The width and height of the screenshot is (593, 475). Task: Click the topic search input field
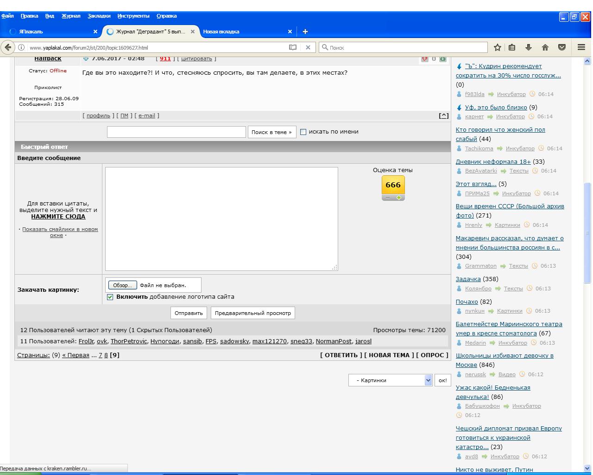pyautogui.click(x=177, y=132)
